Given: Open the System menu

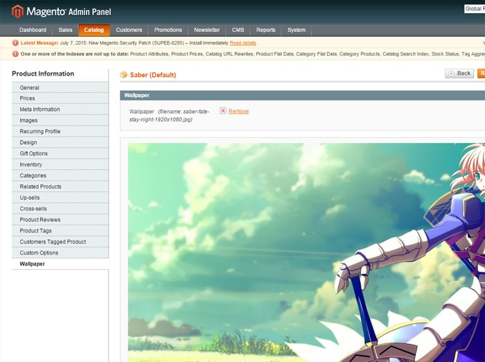Looking at the screenshot, I should [x=297, y=30].
